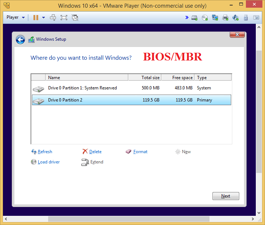Image resolution: width=265 pixels, height=225 pixels.
Task: Click the Format partition link
Action: (x=140, y=152)
